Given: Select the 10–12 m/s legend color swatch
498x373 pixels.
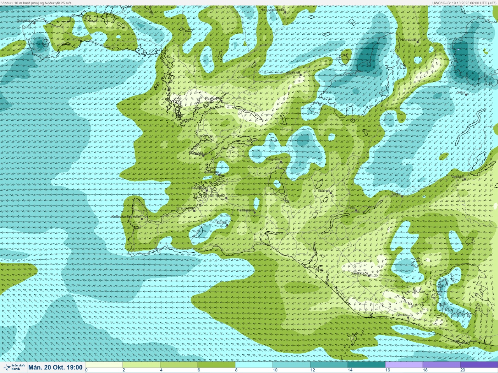Looking at the screenshot, I should point(291,365).
